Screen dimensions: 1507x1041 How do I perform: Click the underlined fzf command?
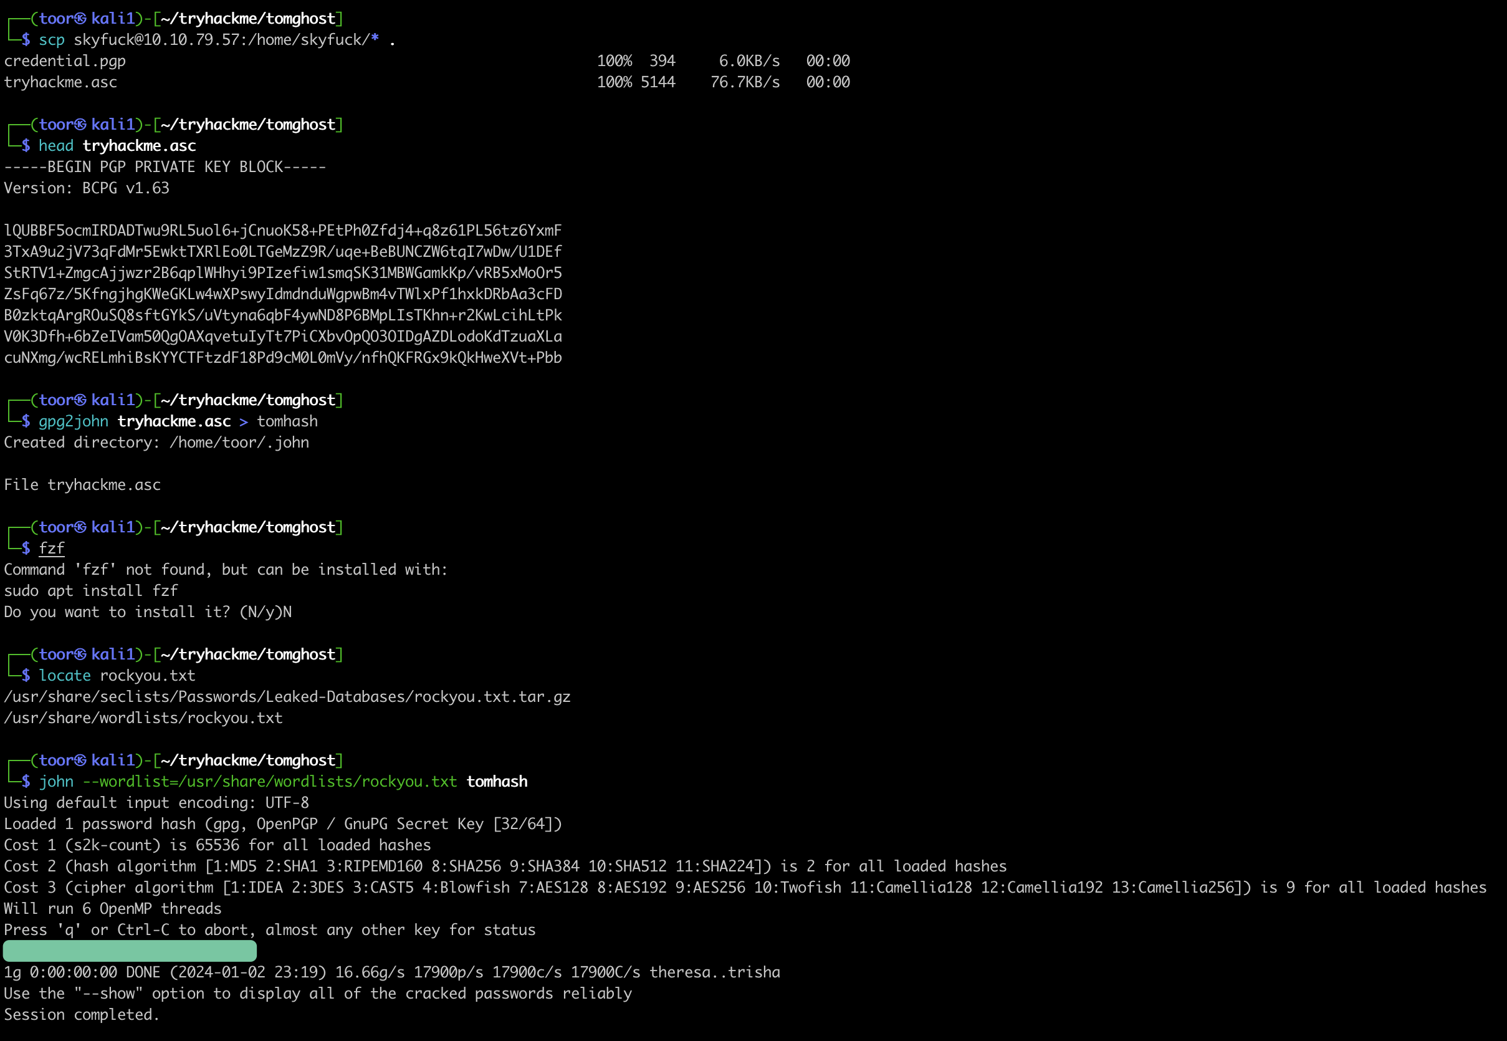52,549
